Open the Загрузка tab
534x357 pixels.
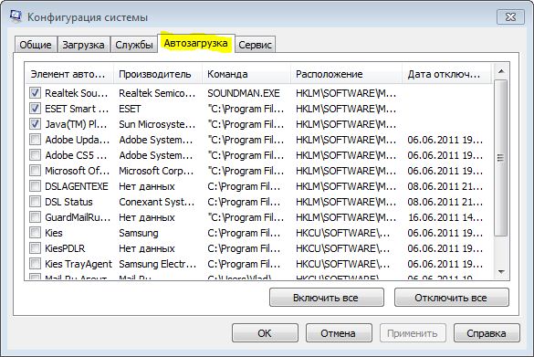point(83,45)
